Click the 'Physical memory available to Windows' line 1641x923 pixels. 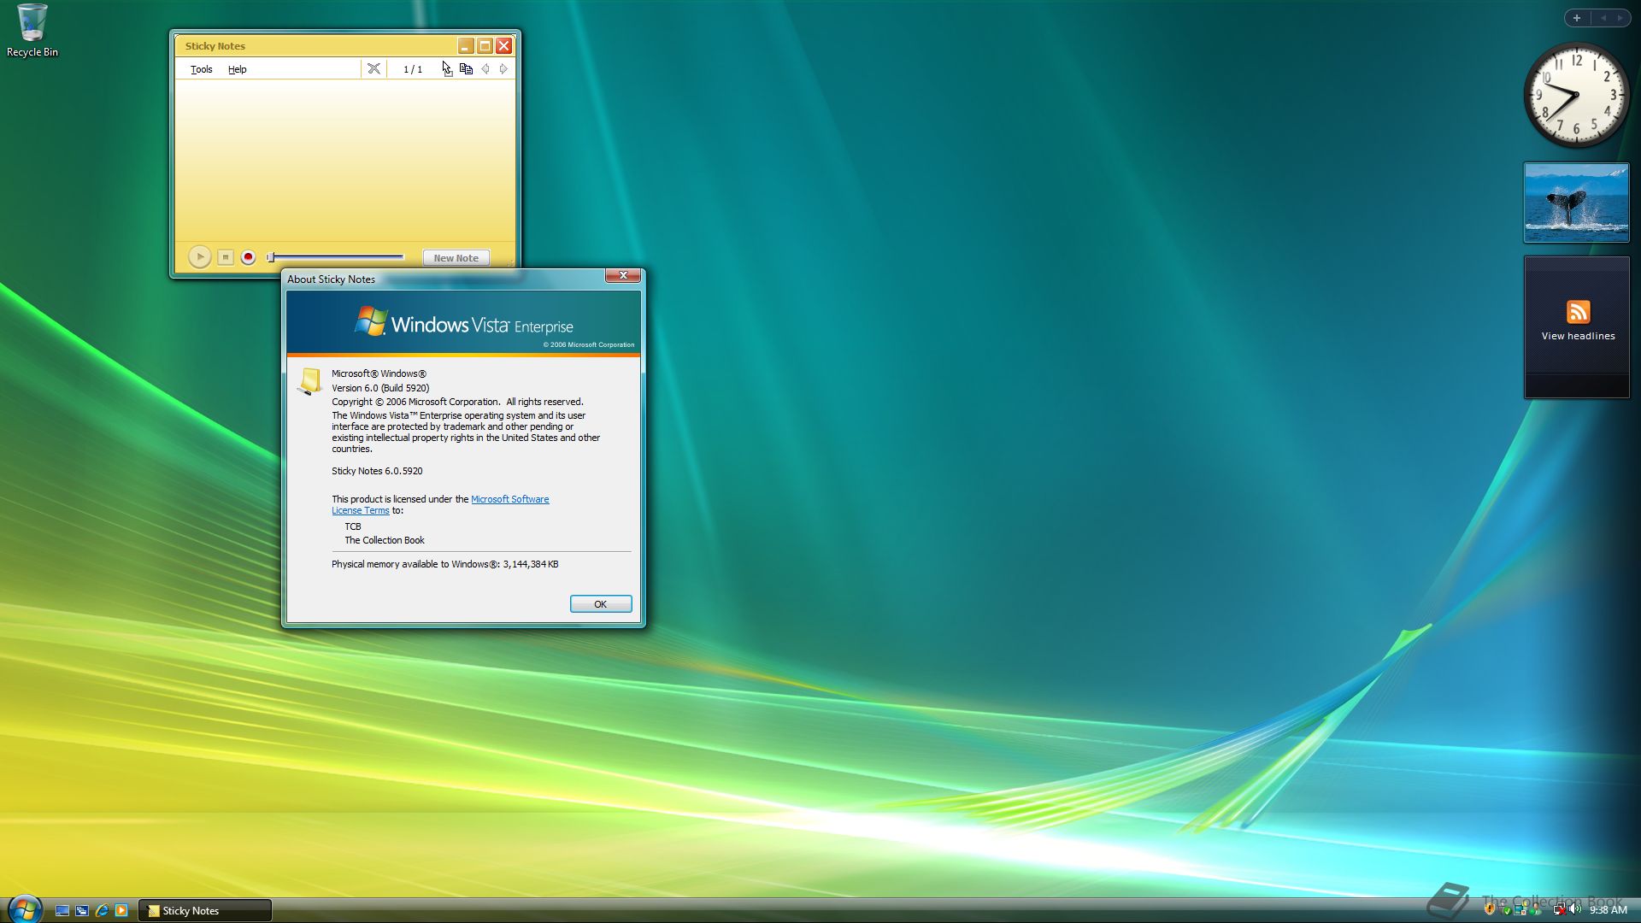pyautogui.click(x=445, y=564)
